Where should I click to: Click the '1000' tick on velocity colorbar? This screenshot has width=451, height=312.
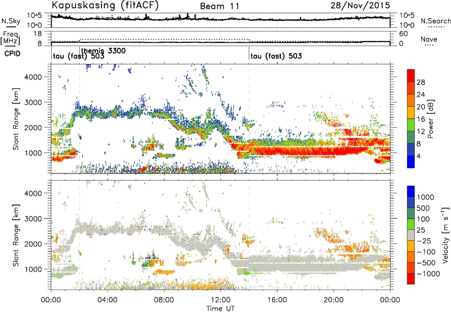pos(426,197)
